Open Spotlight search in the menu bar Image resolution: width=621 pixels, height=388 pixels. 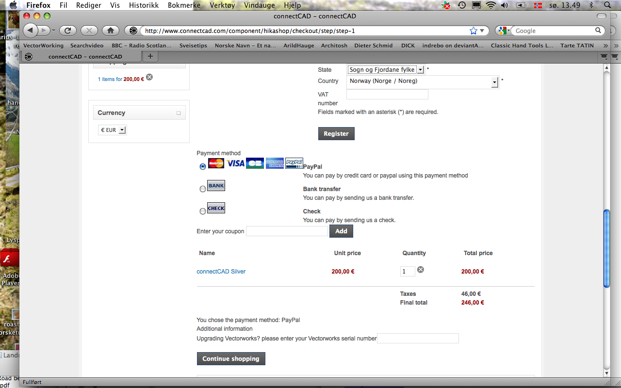coord(607,5)
